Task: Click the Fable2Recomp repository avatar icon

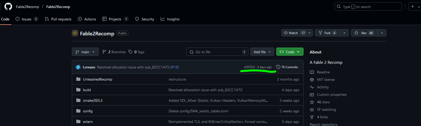Action: (75, 33)
